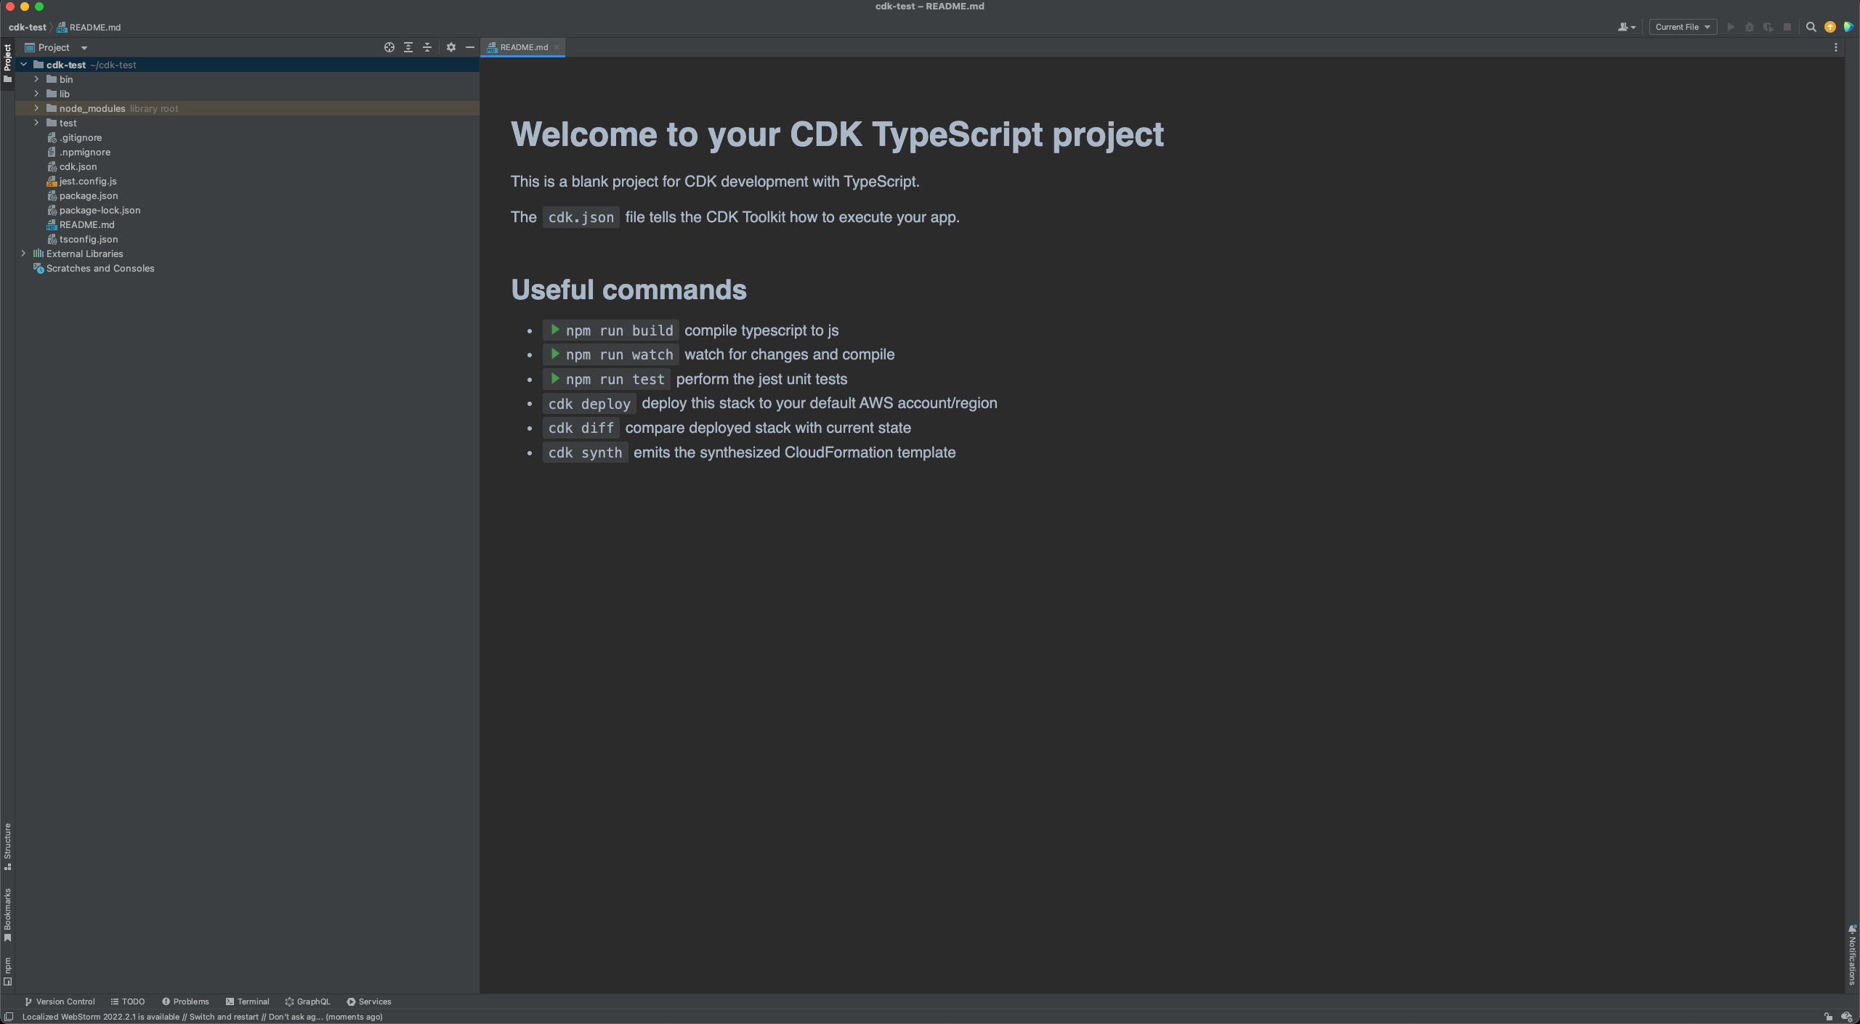Click the locate/select opened file icon
Screen dimensions: 1860x1024
(389, 47)
